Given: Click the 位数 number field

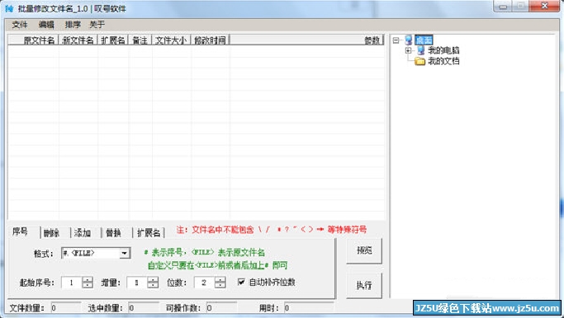Looking at the screenshot, I should [204, 283].
